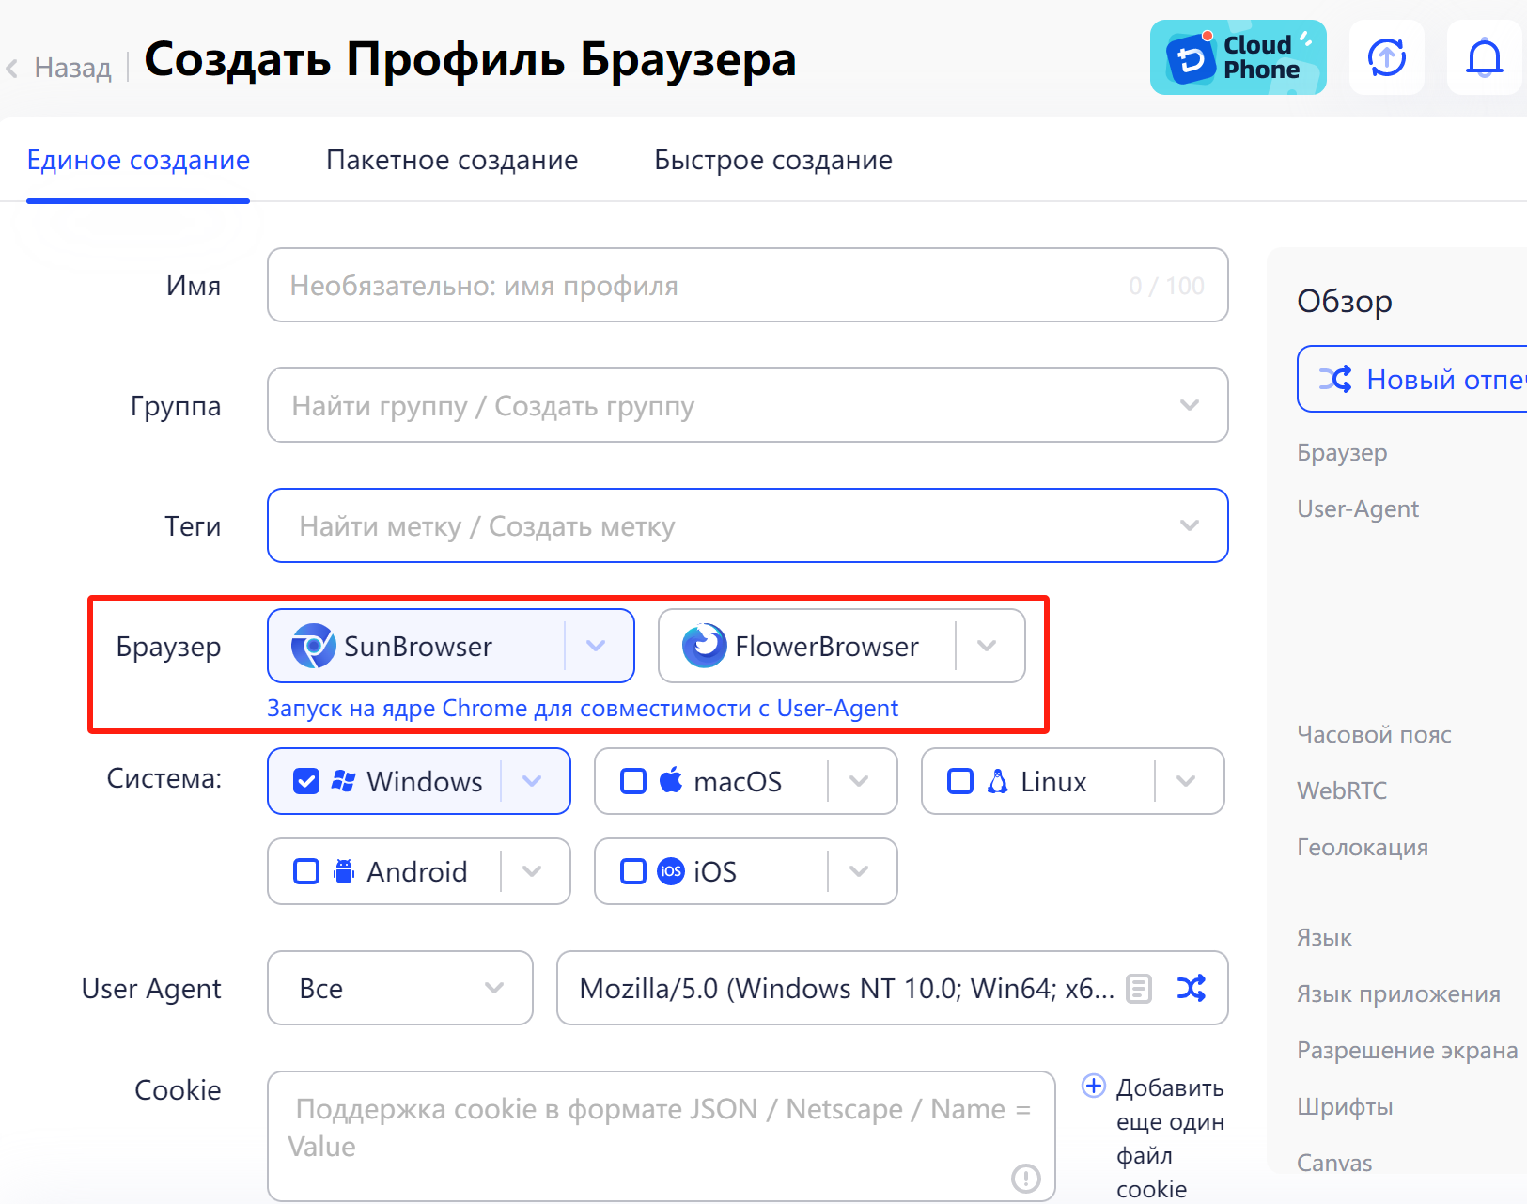
Task: Click the Linux penguin icon
Action: click(997, 781)
